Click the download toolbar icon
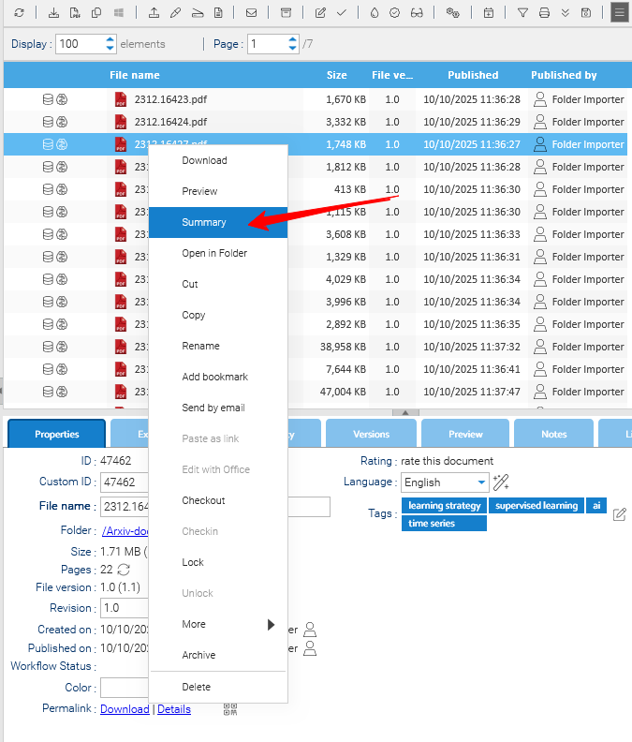This screenshot has width=632, height=742. click(x=53, y=13)
